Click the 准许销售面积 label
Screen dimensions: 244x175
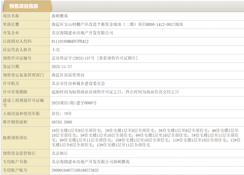15,122
